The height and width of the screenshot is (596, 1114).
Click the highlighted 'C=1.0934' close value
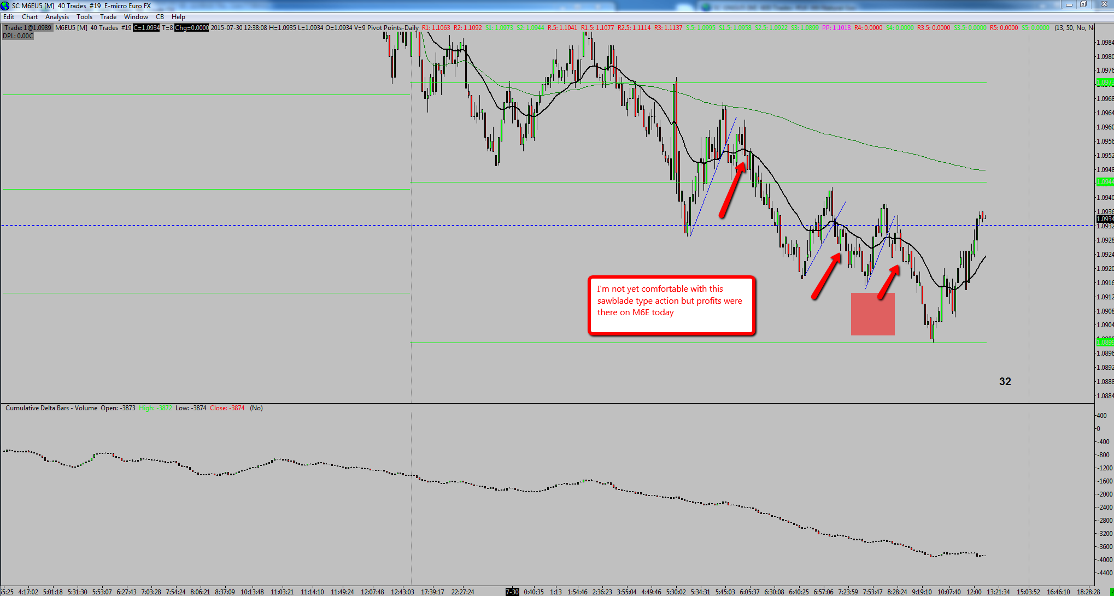[x=146, y=28]
